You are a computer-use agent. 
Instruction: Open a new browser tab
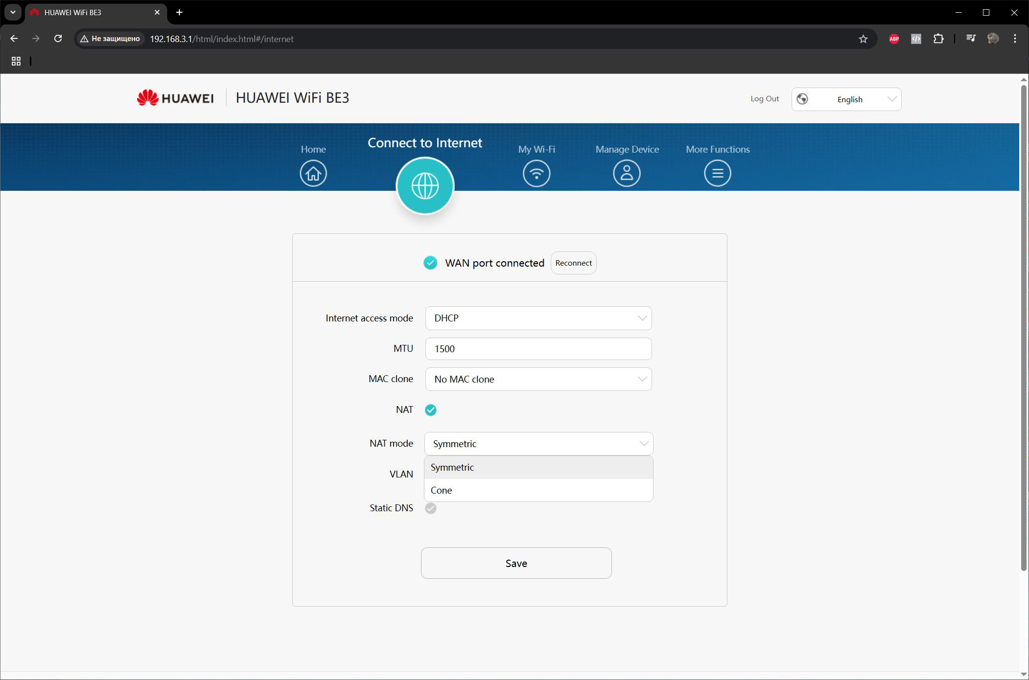(x=180, y=12)
